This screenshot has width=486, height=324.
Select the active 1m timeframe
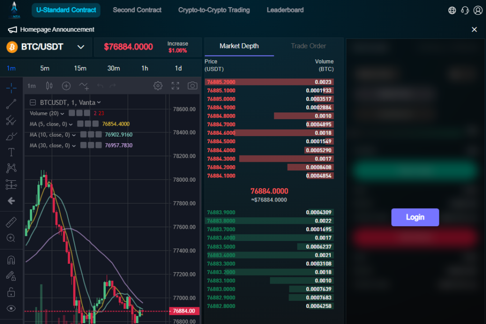(11, 68)
